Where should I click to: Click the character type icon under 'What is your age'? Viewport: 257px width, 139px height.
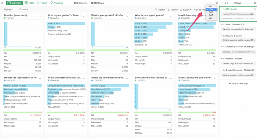(x=136, y=18)
